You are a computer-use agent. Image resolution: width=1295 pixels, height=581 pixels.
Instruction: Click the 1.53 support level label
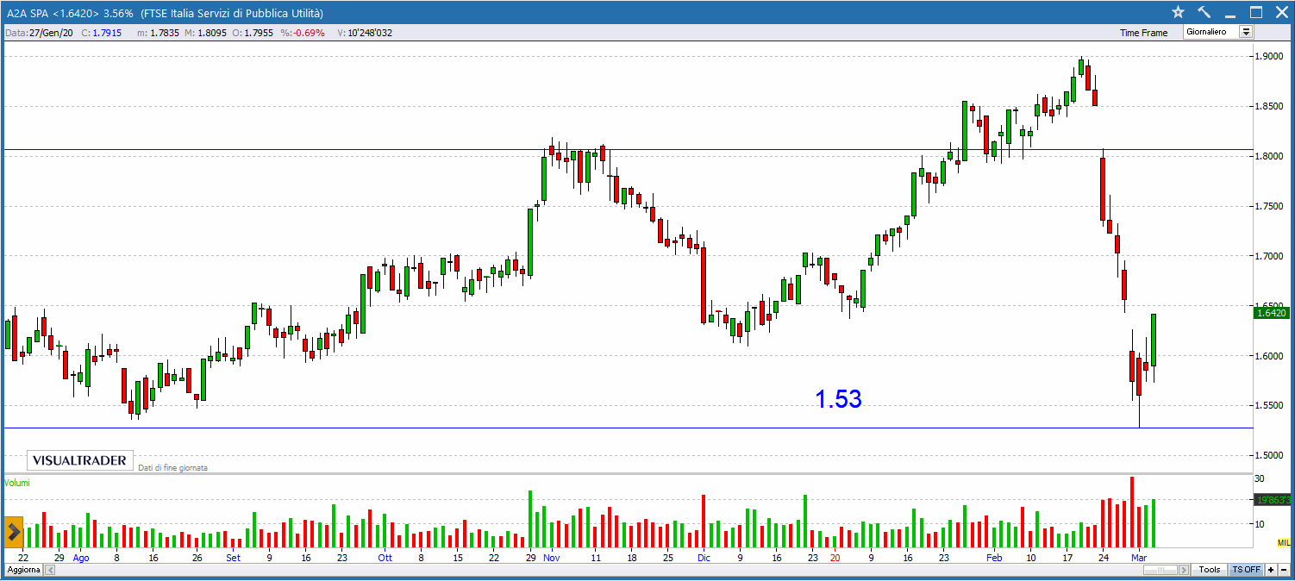[x=838, y=398]
